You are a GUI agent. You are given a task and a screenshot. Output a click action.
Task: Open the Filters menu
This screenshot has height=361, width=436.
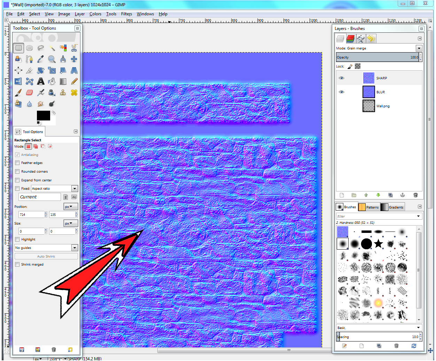tap(126, 14)
